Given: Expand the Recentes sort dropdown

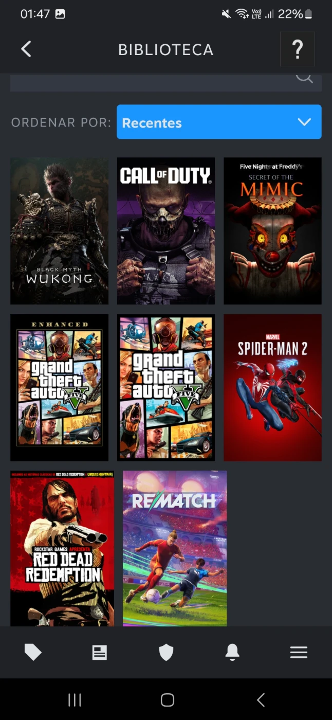Looking at the screenshot, I should [219, 122].
